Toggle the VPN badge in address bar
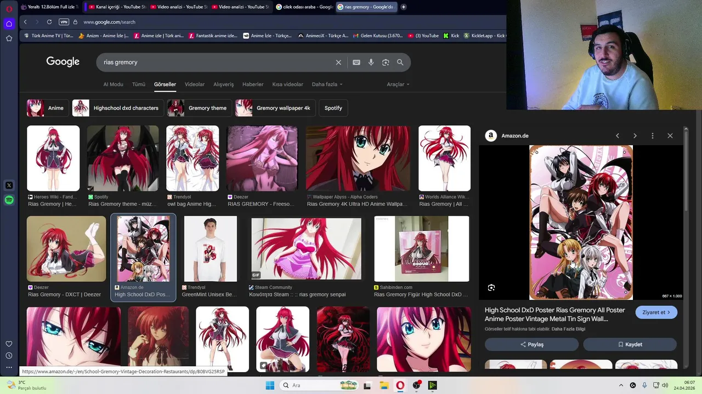This screenshot has height=394, width=702. tap(64, 22)
